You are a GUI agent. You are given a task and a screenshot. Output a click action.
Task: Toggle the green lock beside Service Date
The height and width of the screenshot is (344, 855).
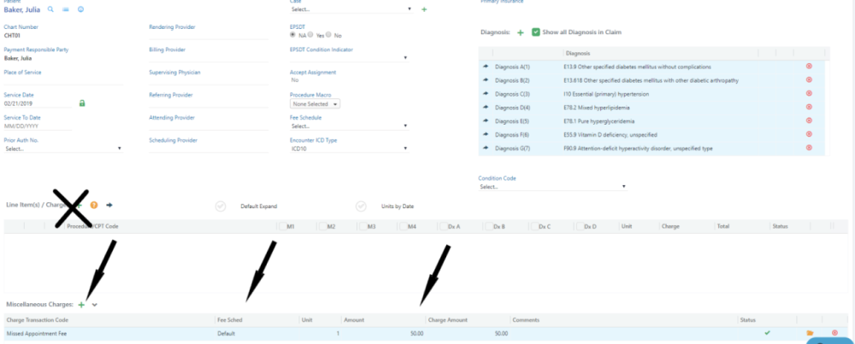click(x=82, y=103)
